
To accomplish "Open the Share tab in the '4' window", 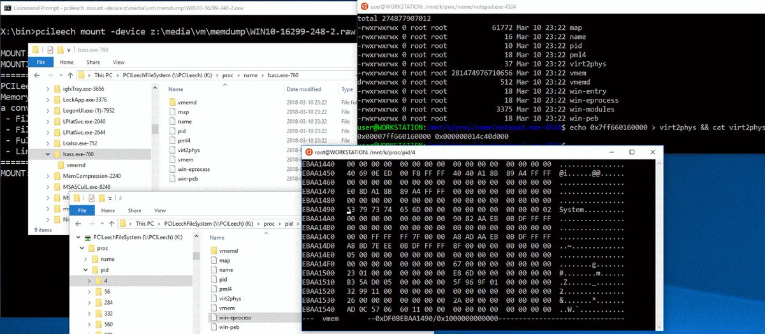I will [135, 211].
